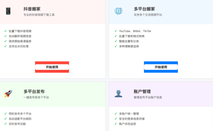Click the feature line 自动适配平台规则
Image resolution: width=213 pixels, height=131 pixels.
point(20,119)
